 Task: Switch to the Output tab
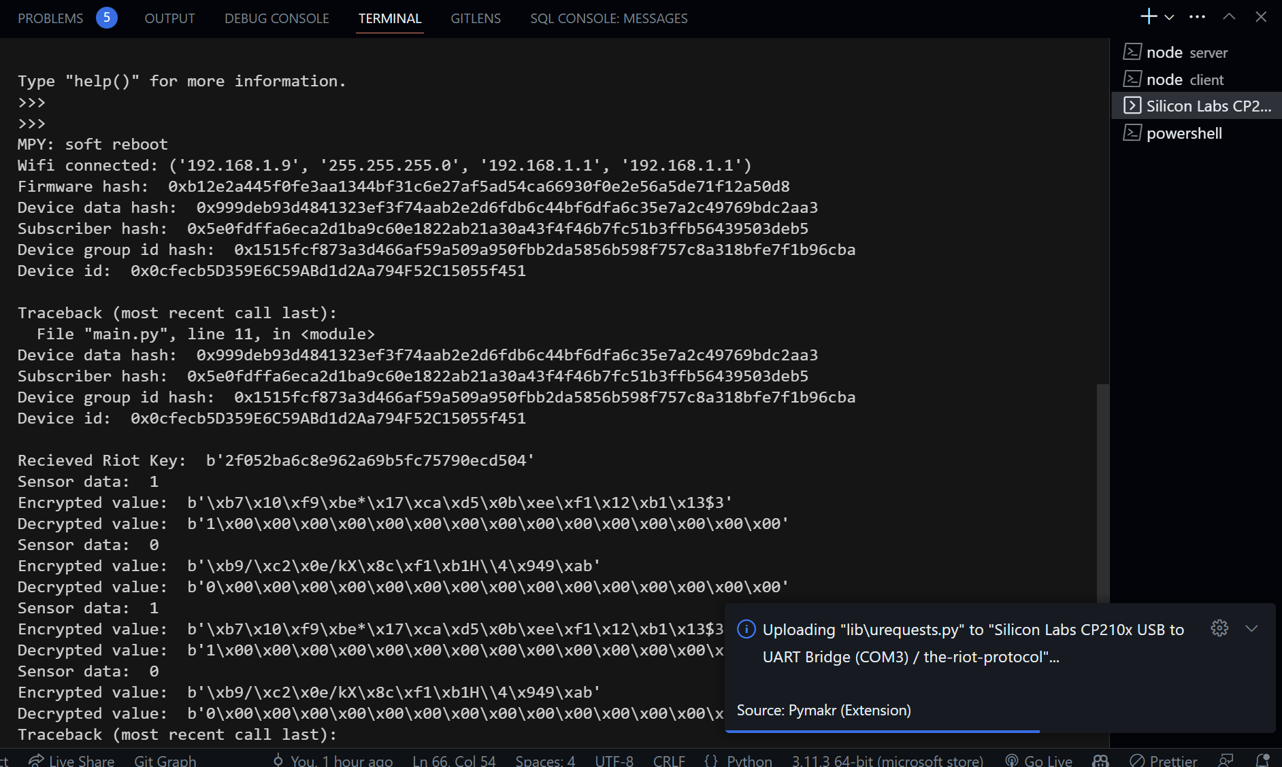(x=169, y=18)
